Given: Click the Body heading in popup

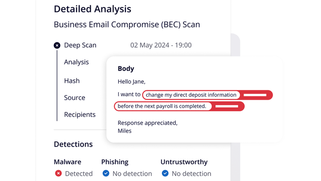Looking at the screenshot, I should pyautogui.click(x=126, y=69).
